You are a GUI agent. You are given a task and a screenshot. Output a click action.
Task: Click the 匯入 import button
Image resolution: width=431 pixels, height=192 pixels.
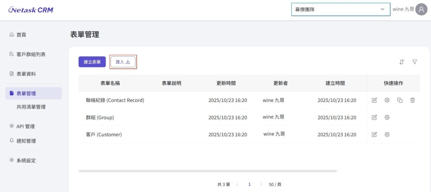pos(123,62)
